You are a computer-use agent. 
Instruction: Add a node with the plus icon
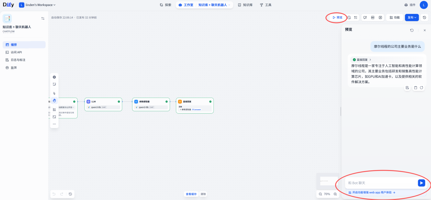point(54,77)
